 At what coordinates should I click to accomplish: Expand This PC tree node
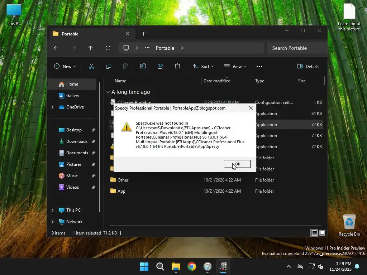pyautogui.click(x=52, y=210)
